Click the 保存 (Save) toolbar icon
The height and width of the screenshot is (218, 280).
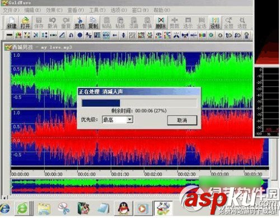click(x=39, y=23)
